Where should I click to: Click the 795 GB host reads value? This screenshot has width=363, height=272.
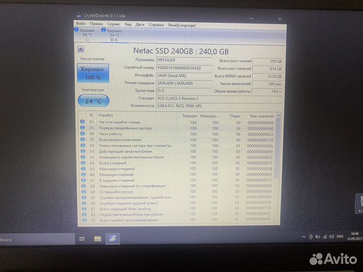tap(268, 61)
